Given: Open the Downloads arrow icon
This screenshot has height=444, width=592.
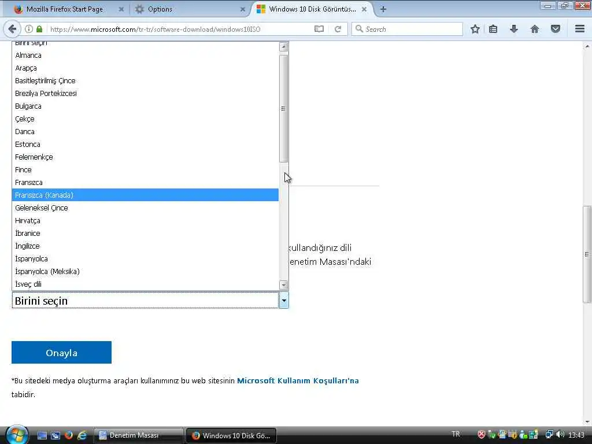Looking at the screenshot, I should [x=514, y=29].
